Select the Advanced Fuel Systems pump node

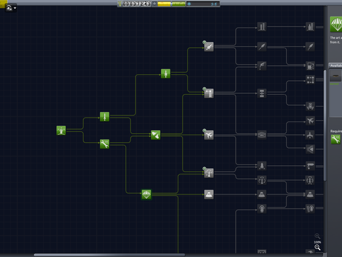(310, 65)
